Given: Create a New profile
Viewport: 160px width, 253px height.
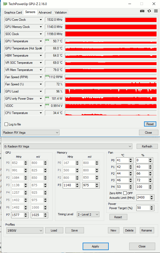Looking at the screenshot, I should point(113,230).
